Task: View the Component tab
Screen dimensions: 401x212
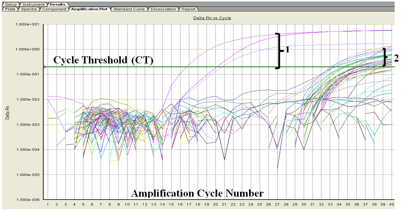Action: tap(54, 9)
